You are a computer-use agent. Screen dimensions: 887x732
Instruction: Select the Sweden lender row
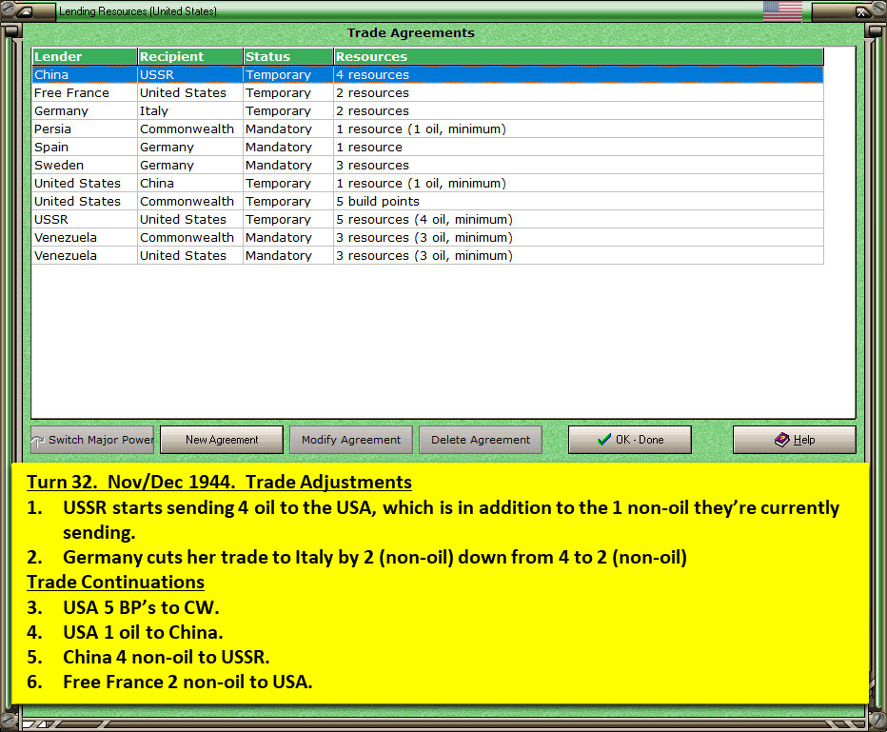427,166
